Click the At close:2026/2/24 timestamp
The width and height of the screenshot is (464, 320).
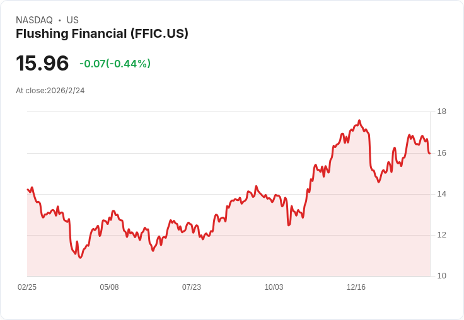pos(50,91)
